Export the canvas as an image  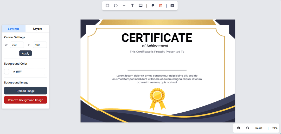point(172,5)
